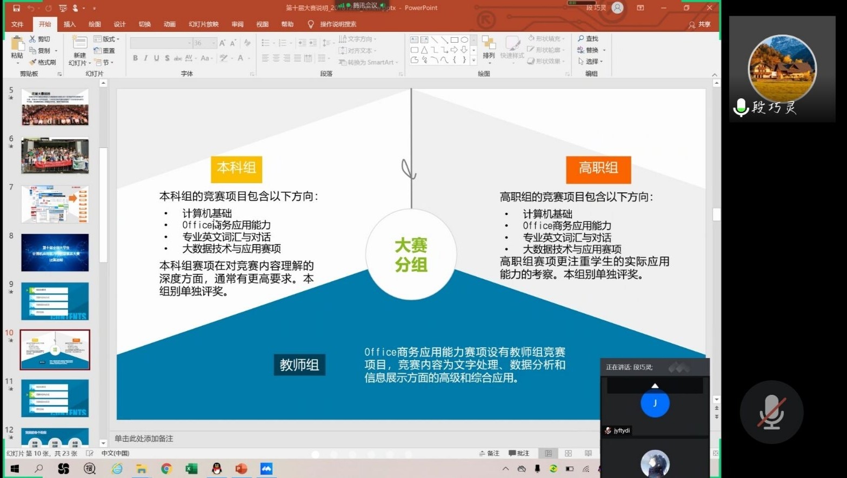
Task: Select the oval shape in the shapes gallery
Action: pos(464,40)
